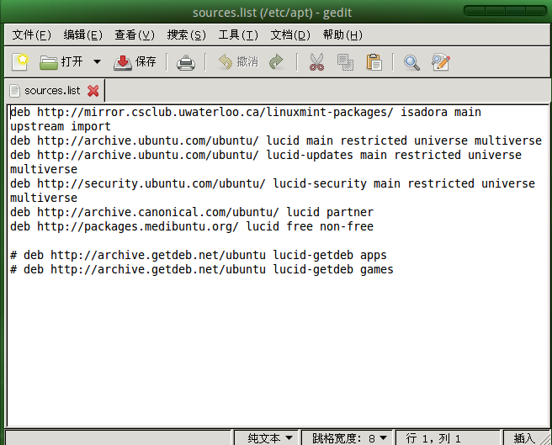Viewport: 552px width, 445px height.
Task: Click the 打开 Open button label
Action: pos(72,61)
